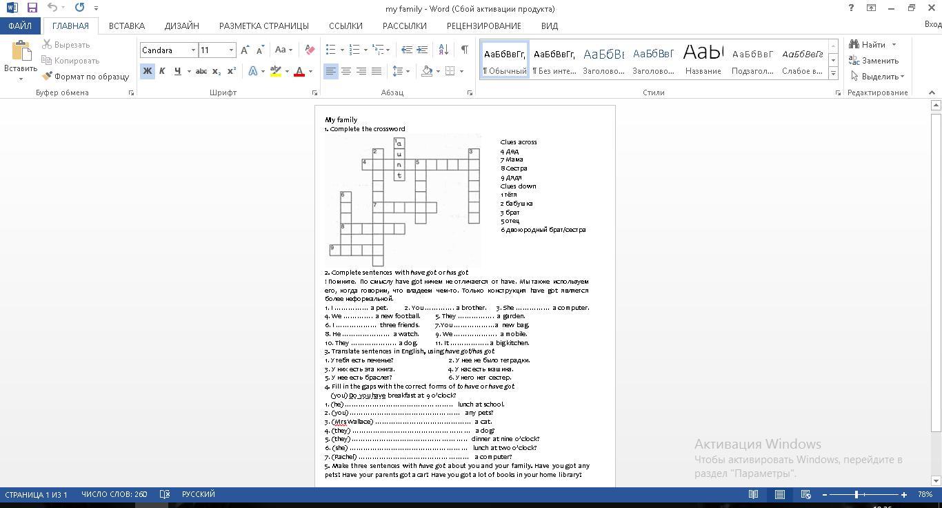Viewport: 942px width, 508px height.
Task: Switch to the РЕЦЕНЗИРОВАНИЕ tab
Action: [484, 26]
